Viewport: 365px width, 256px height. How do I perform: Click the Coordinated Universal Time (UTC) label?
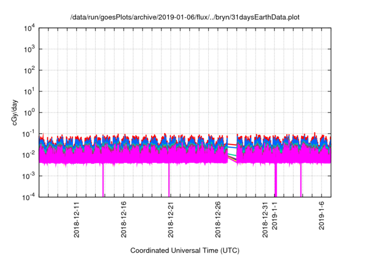[x=185, y=251]
